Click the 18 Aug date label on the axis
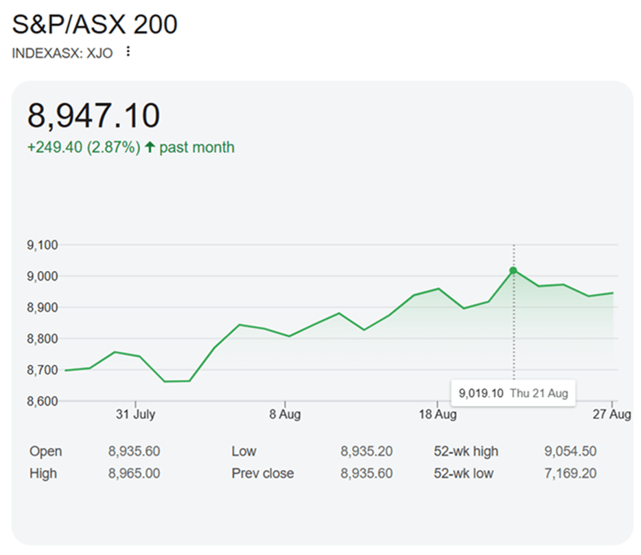Image resolution: width=641 pixels, height=555 pixels. 437,414
